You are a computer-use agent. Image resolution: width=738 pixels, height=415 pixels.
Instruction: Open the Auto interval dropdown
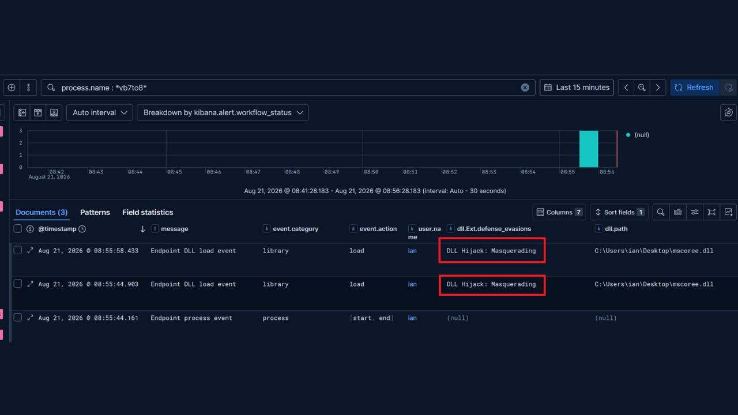click(x=99, y=112)
